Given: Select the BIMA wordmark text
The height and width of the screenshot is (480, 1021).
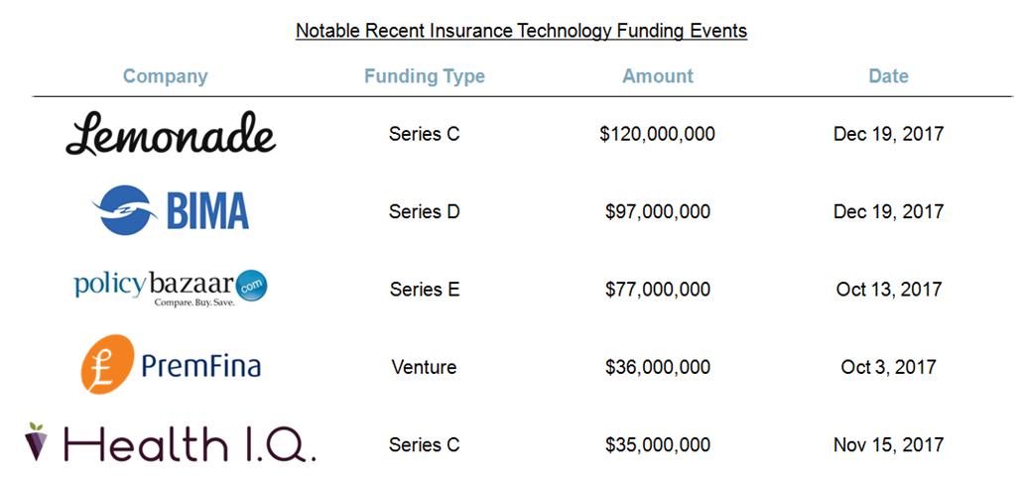Looking at the screenshot, I should 207,210.
